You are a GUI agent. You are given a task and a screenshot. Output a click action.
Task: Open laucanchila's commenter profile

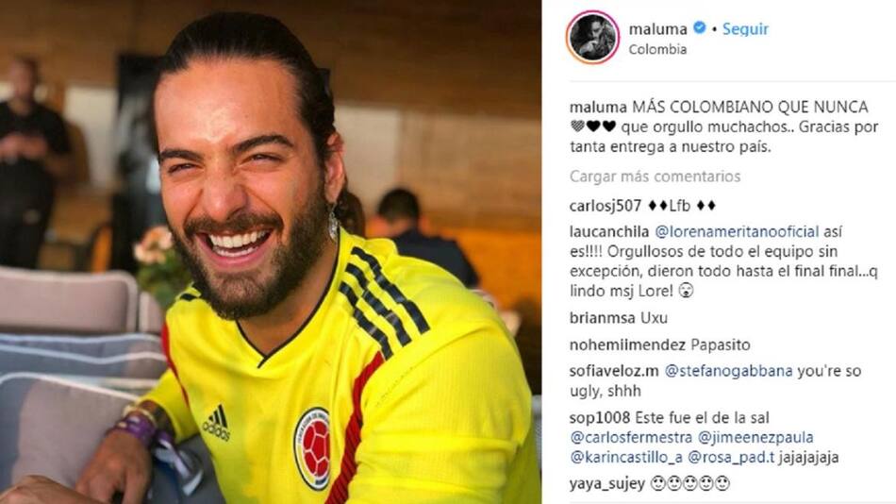pos(609,231)
